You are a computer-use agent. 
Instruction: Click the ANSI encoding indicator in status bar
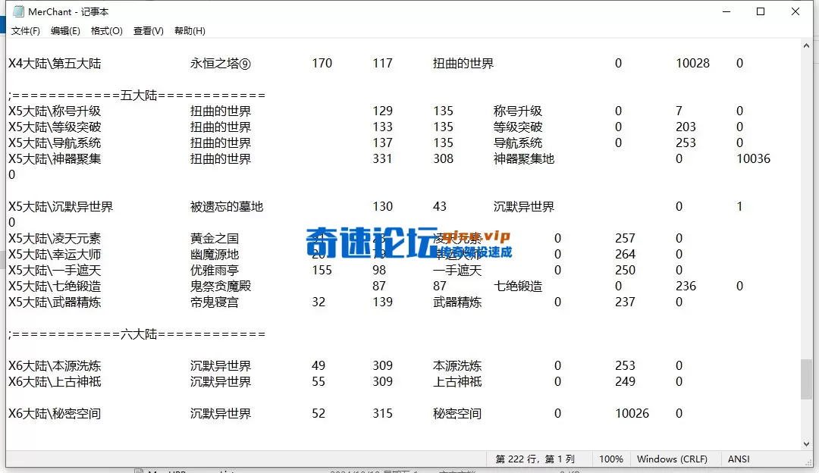pyautogui.click(x=738, y=459)
